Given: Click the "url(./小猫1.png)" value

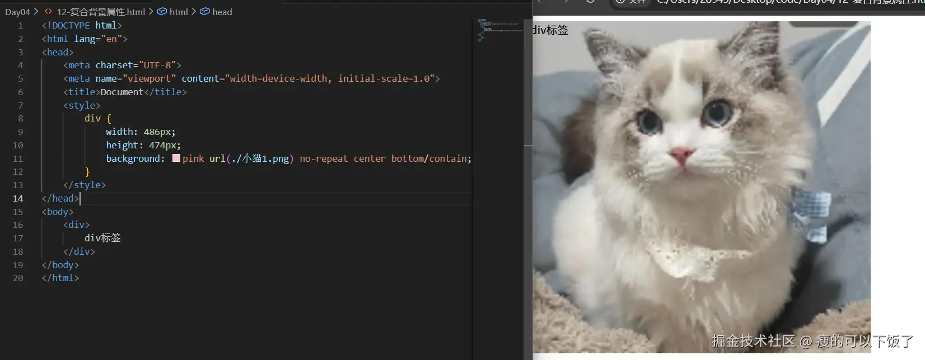Looking at the screenshot, I should coord(251,159).
